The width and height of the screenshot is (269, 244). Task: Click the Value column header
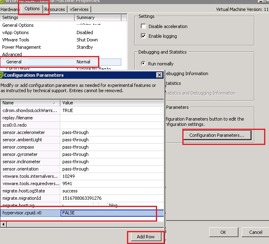(112, 103)
